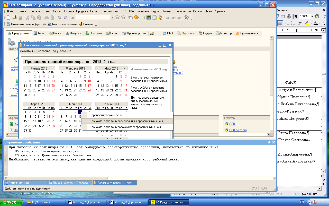This screenshot has height=206, width=329.
Task: Click the Copy icon in the 1C toolbar
Action: click(33, 18)
